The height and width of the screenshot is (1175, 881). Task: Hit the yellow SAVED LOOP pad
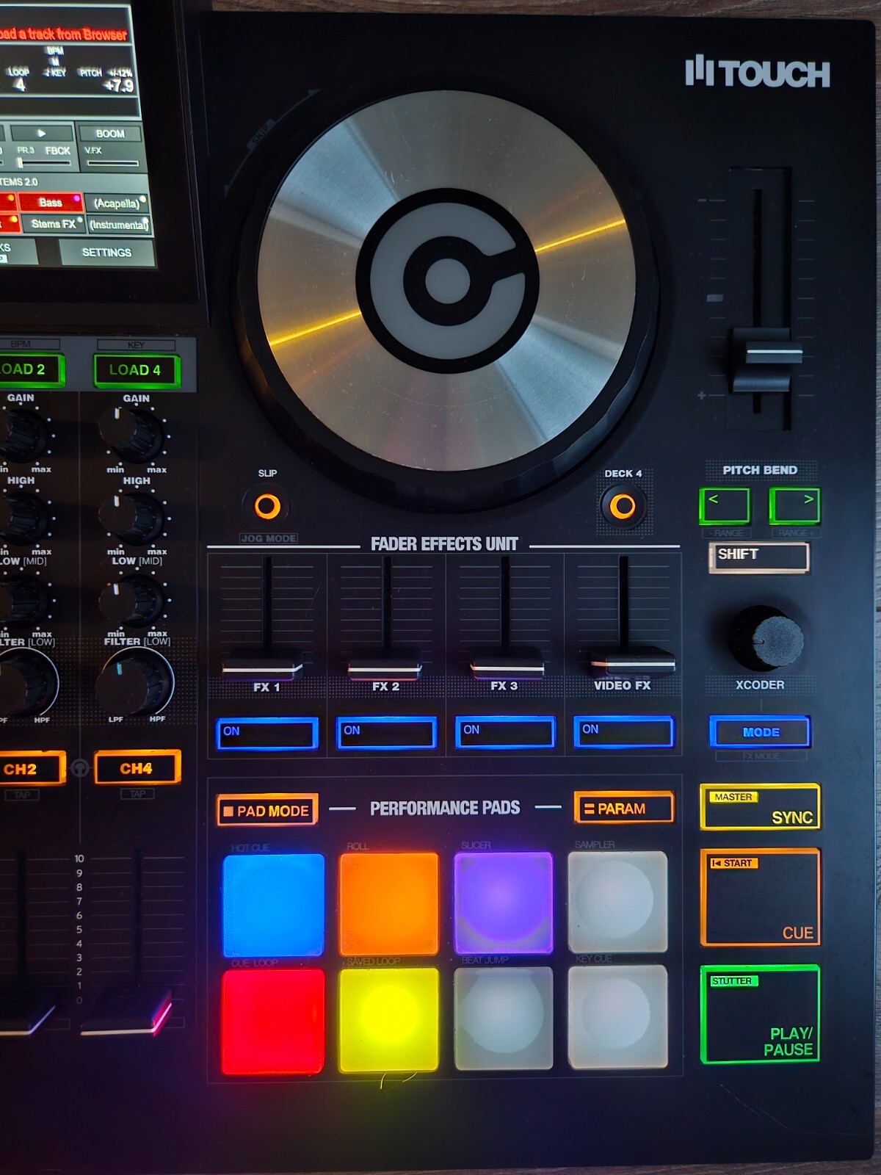click(389, 1020)
